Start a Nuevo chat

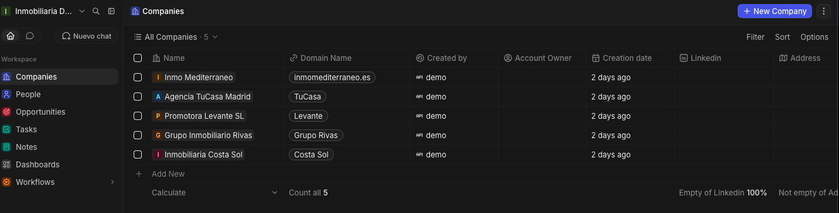click(87, 36)
